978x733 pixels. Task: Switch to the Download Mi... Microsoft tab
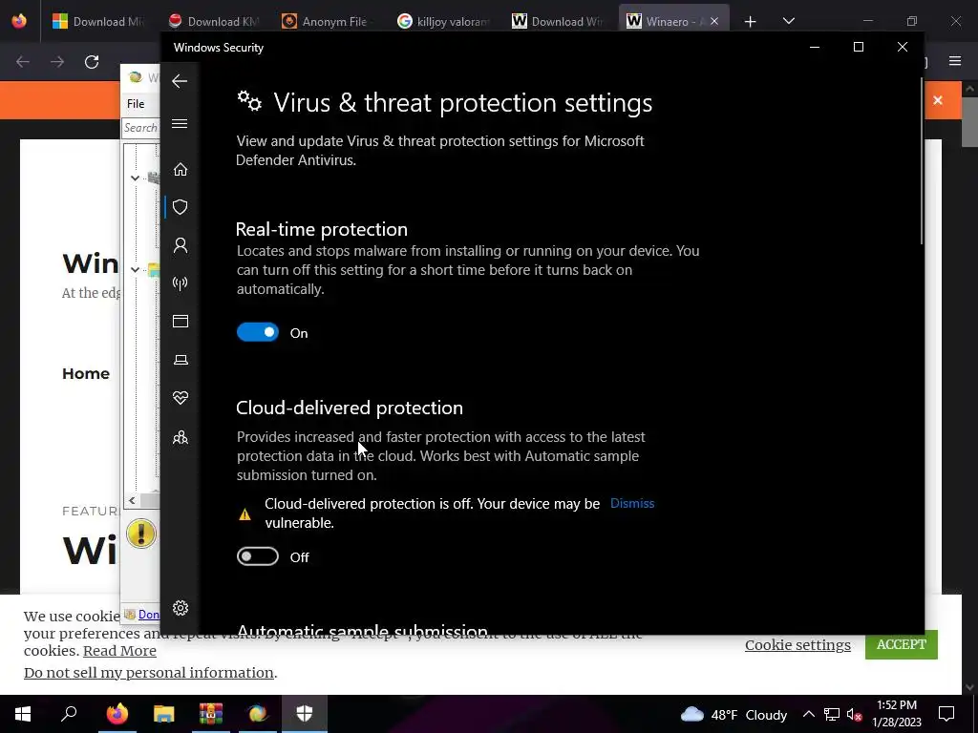point(97,21)
